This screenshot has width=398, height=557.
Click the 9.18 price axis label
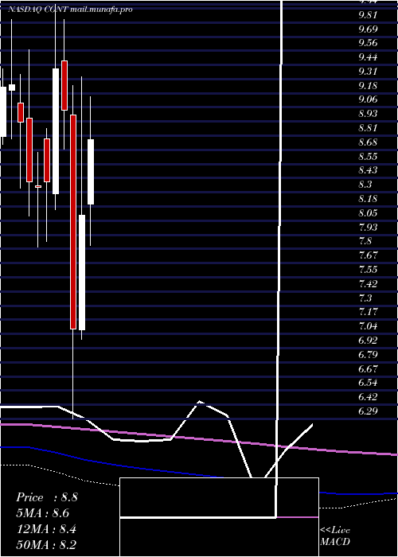pos(368,86)
